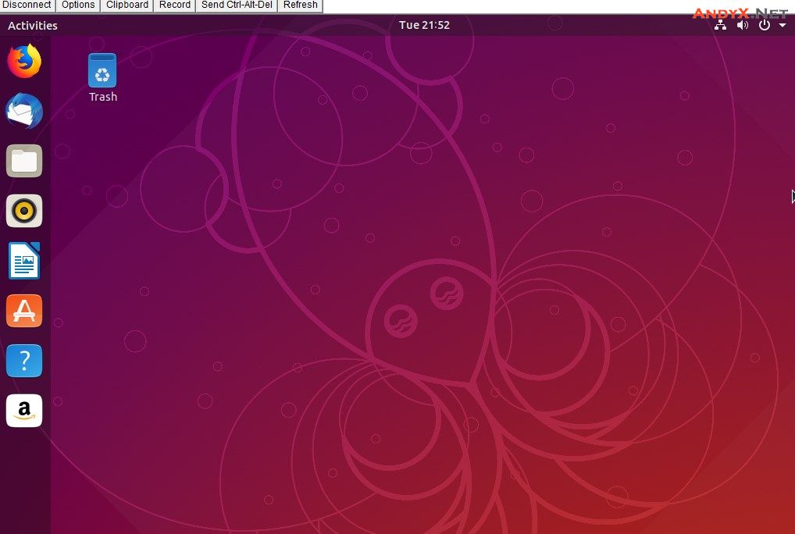
Task: Expand the system menu arrow
Action: pos(783,26)
